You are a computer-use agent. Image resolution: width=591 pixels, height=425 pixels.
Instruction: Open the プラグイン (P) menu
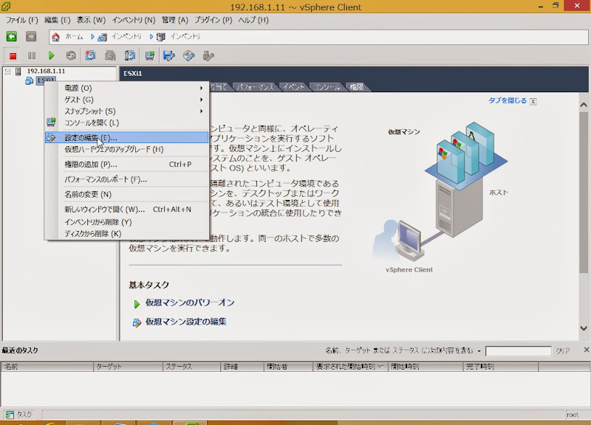click(x=213, y=21)
